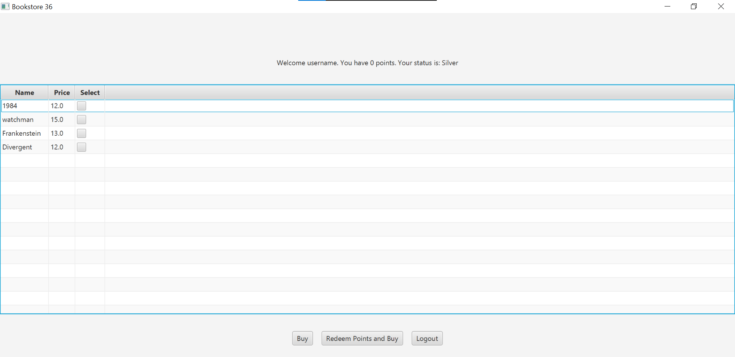735x357 pixels.
Task: Click Redeem Points and Buy button
Action: (362, 338)
